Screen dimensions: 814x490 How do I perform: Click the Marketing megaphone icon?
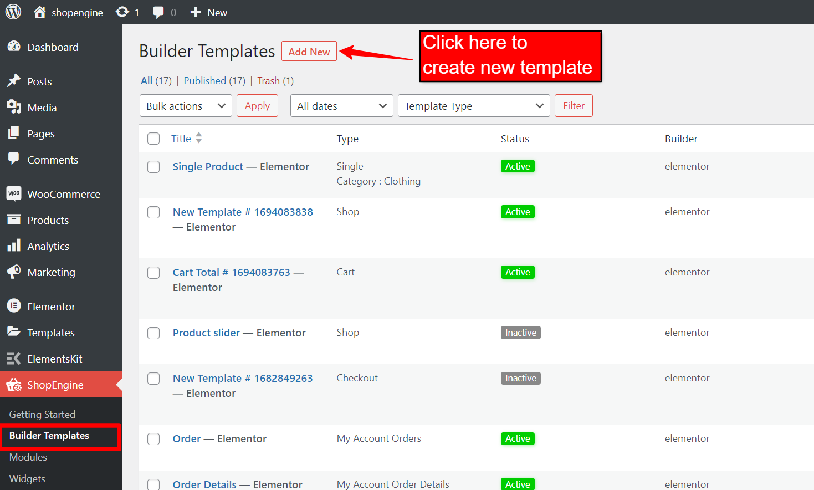[x=14, y=272]
